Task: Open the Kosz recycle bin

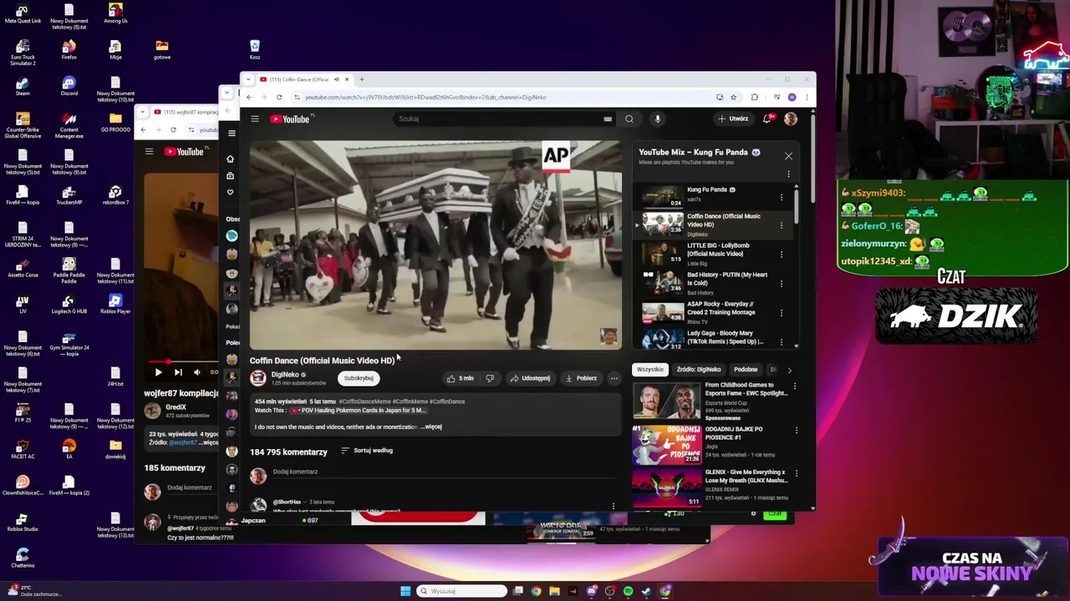Action: pyautogui.click(x=255, y=50)
